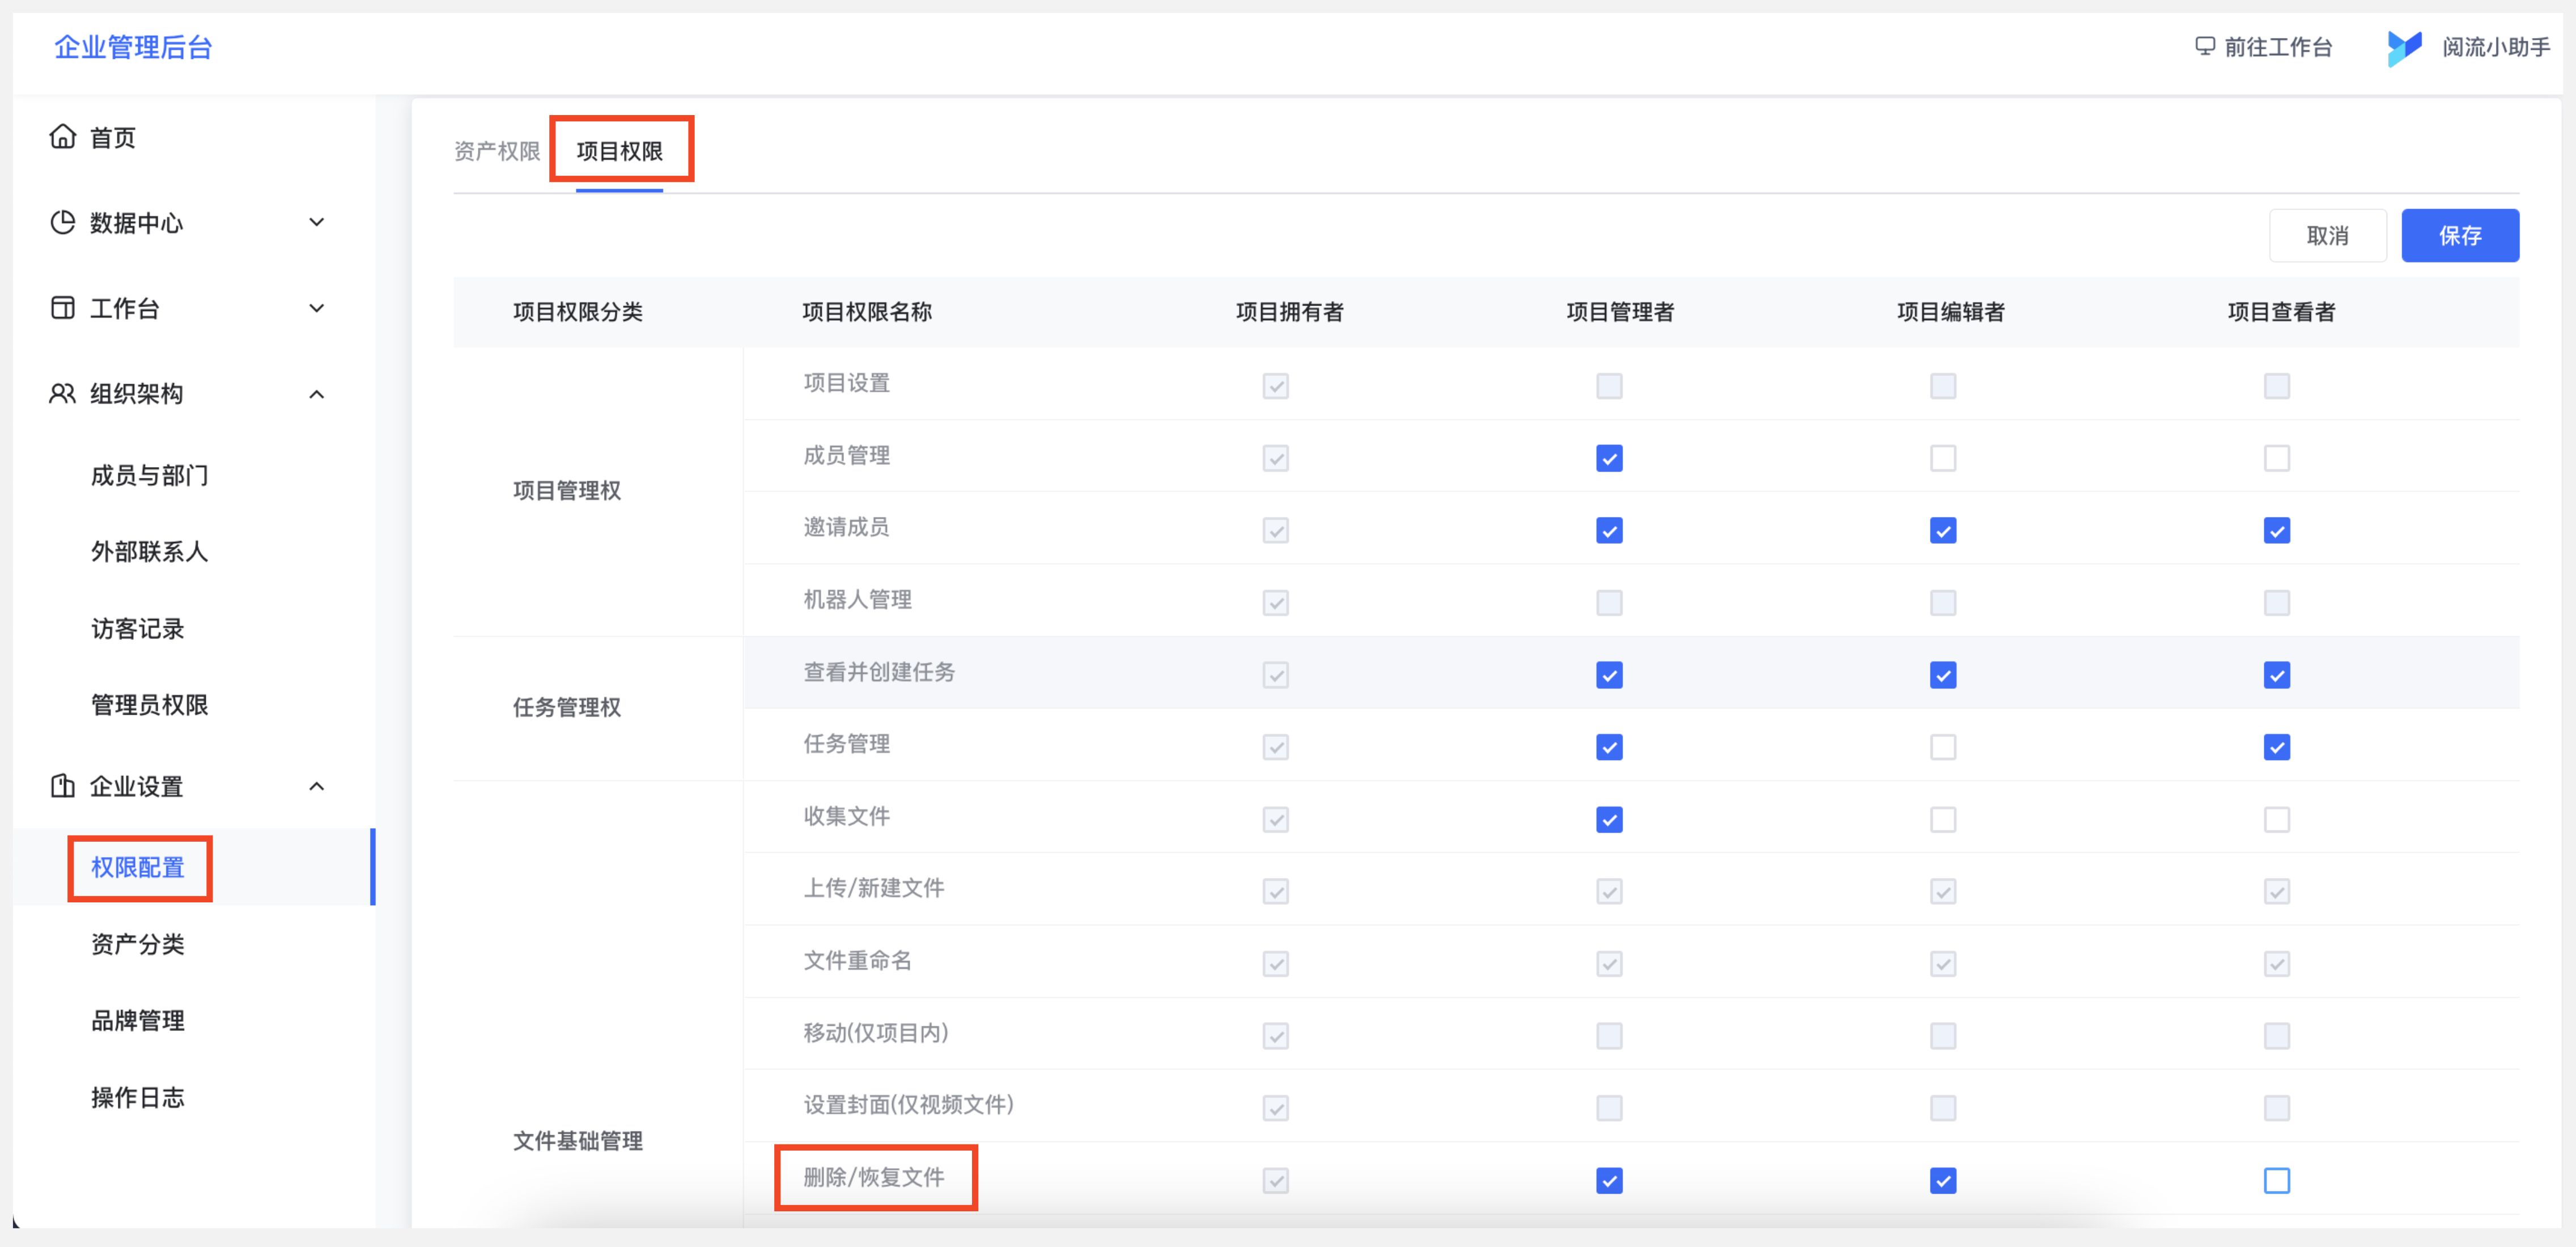The image size is (2576, 1247).
Task: Click the 文件基础管理 category cell
Action: [578, 1141]
